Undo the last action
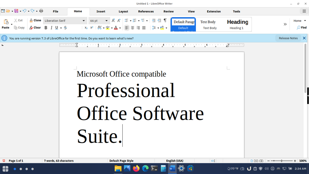309x174 pixels. coord(24,11)
